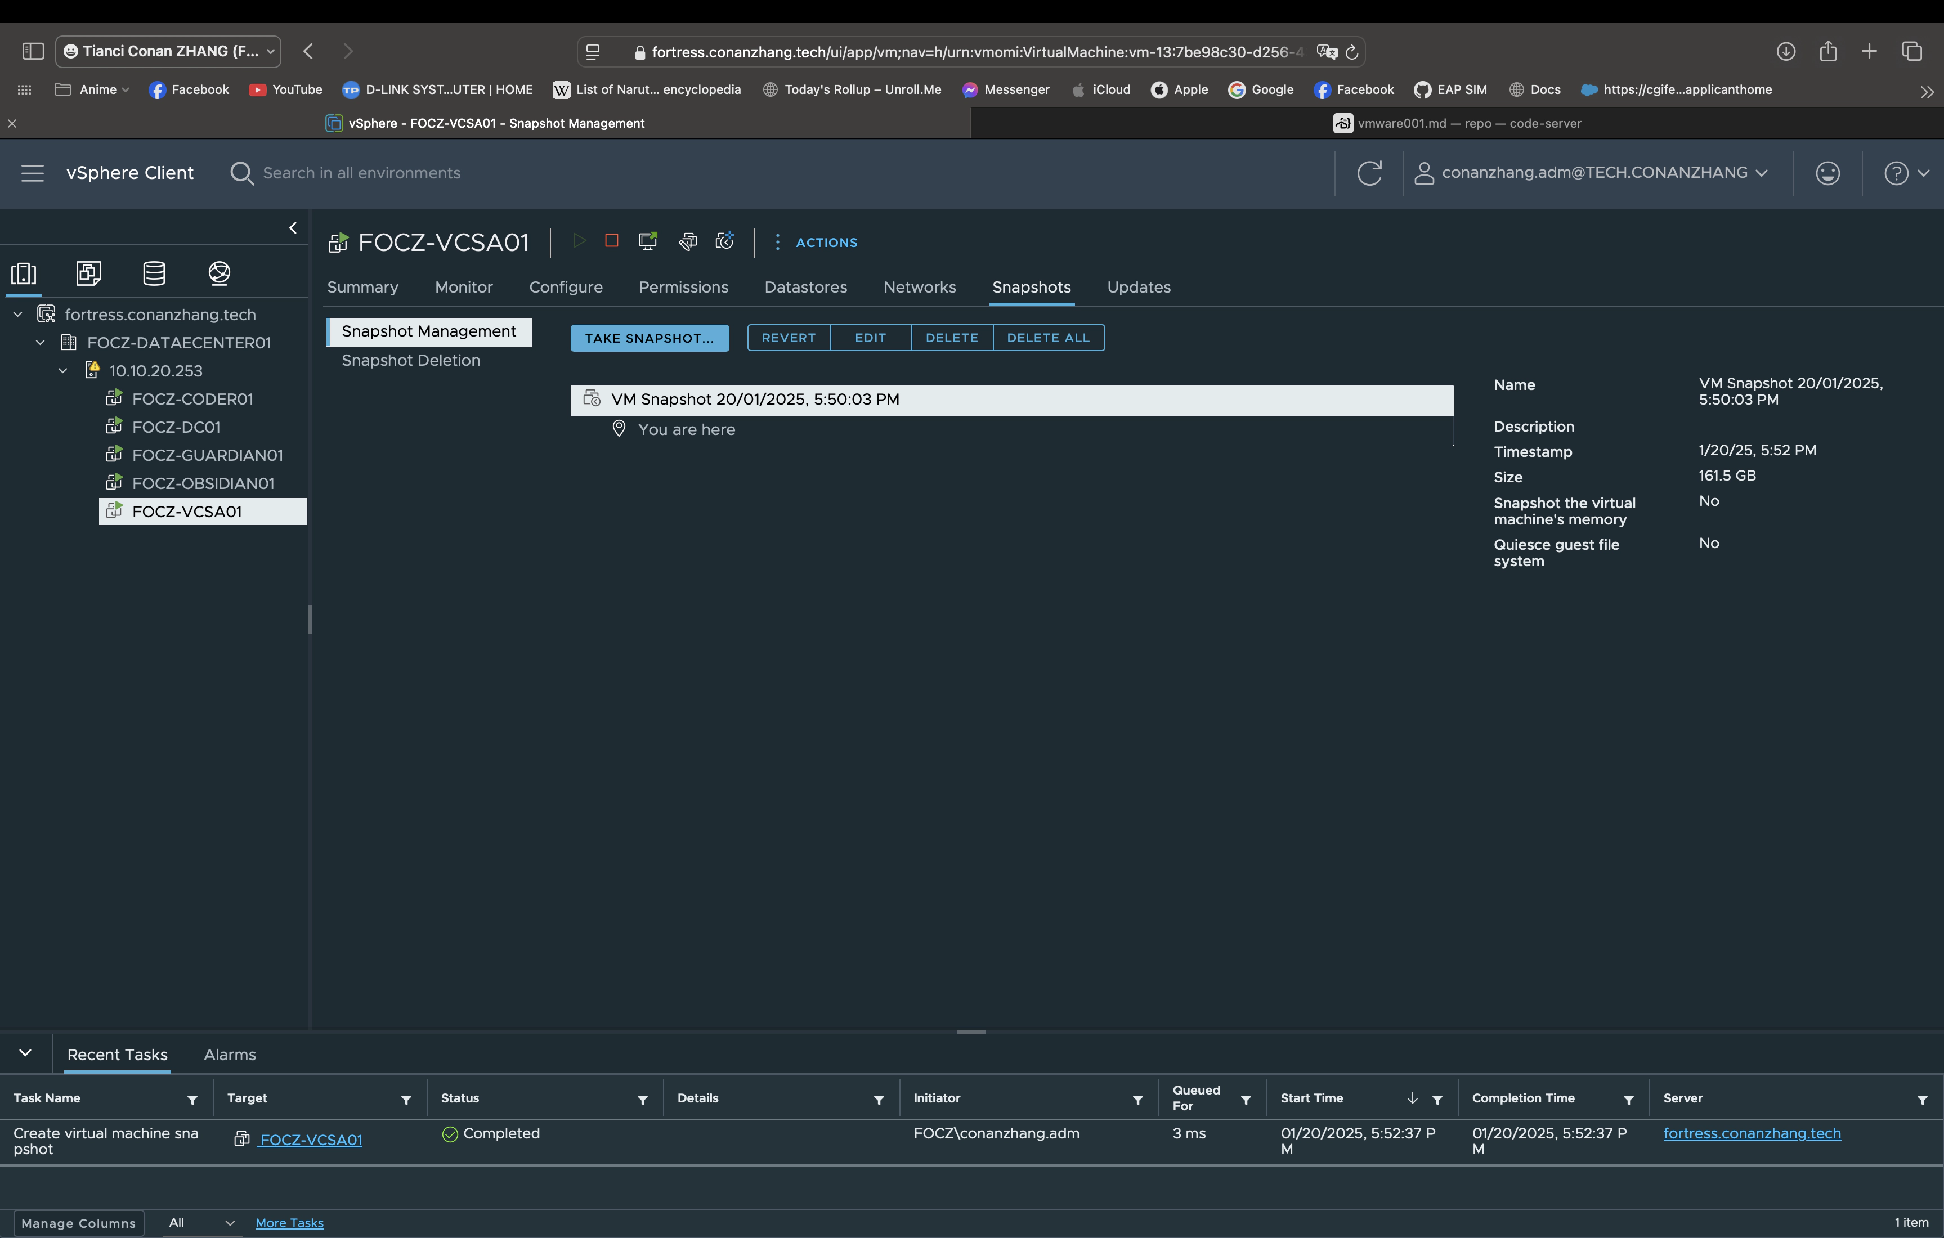Switch to the VMs and Templates inventory view

pyautogui.click(x=88, y=273)
